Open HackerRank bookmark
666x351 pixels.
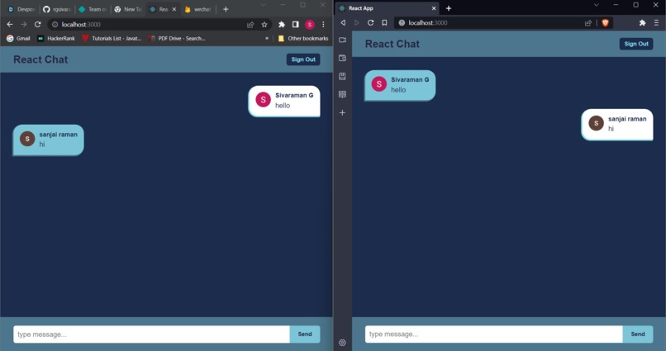[x=56, y=38]
